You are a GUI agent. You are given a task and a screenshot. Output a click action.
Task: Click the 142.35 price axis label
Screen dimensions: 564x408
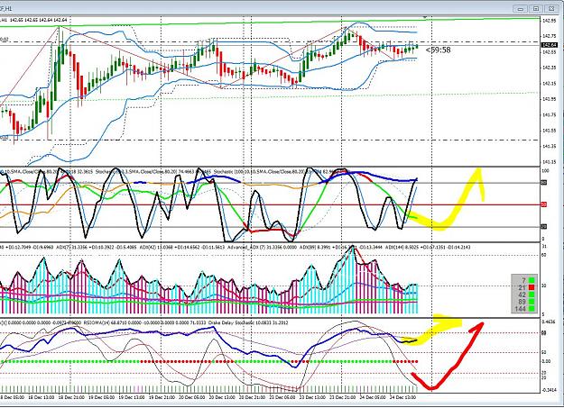(x=549, y=68)
